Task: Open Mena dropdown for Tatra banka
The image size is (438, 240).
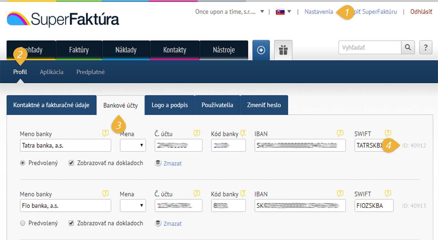Action: [x=133, y=145]
